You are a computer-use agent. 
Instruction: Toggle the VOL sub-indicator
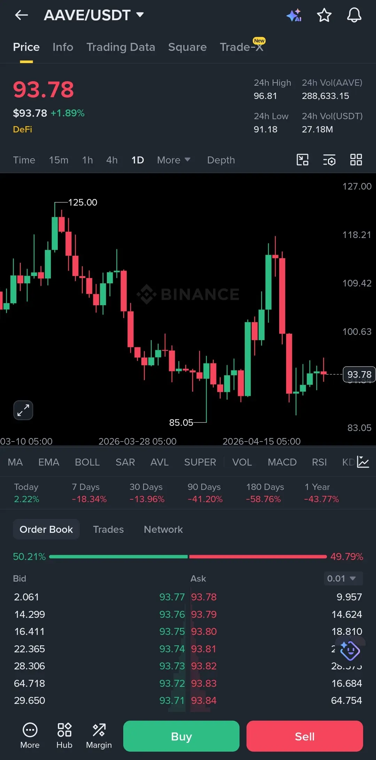pos(242,462)
